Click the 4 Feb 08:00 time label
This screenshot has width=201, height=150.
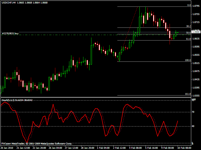click(x=135, y=148)
